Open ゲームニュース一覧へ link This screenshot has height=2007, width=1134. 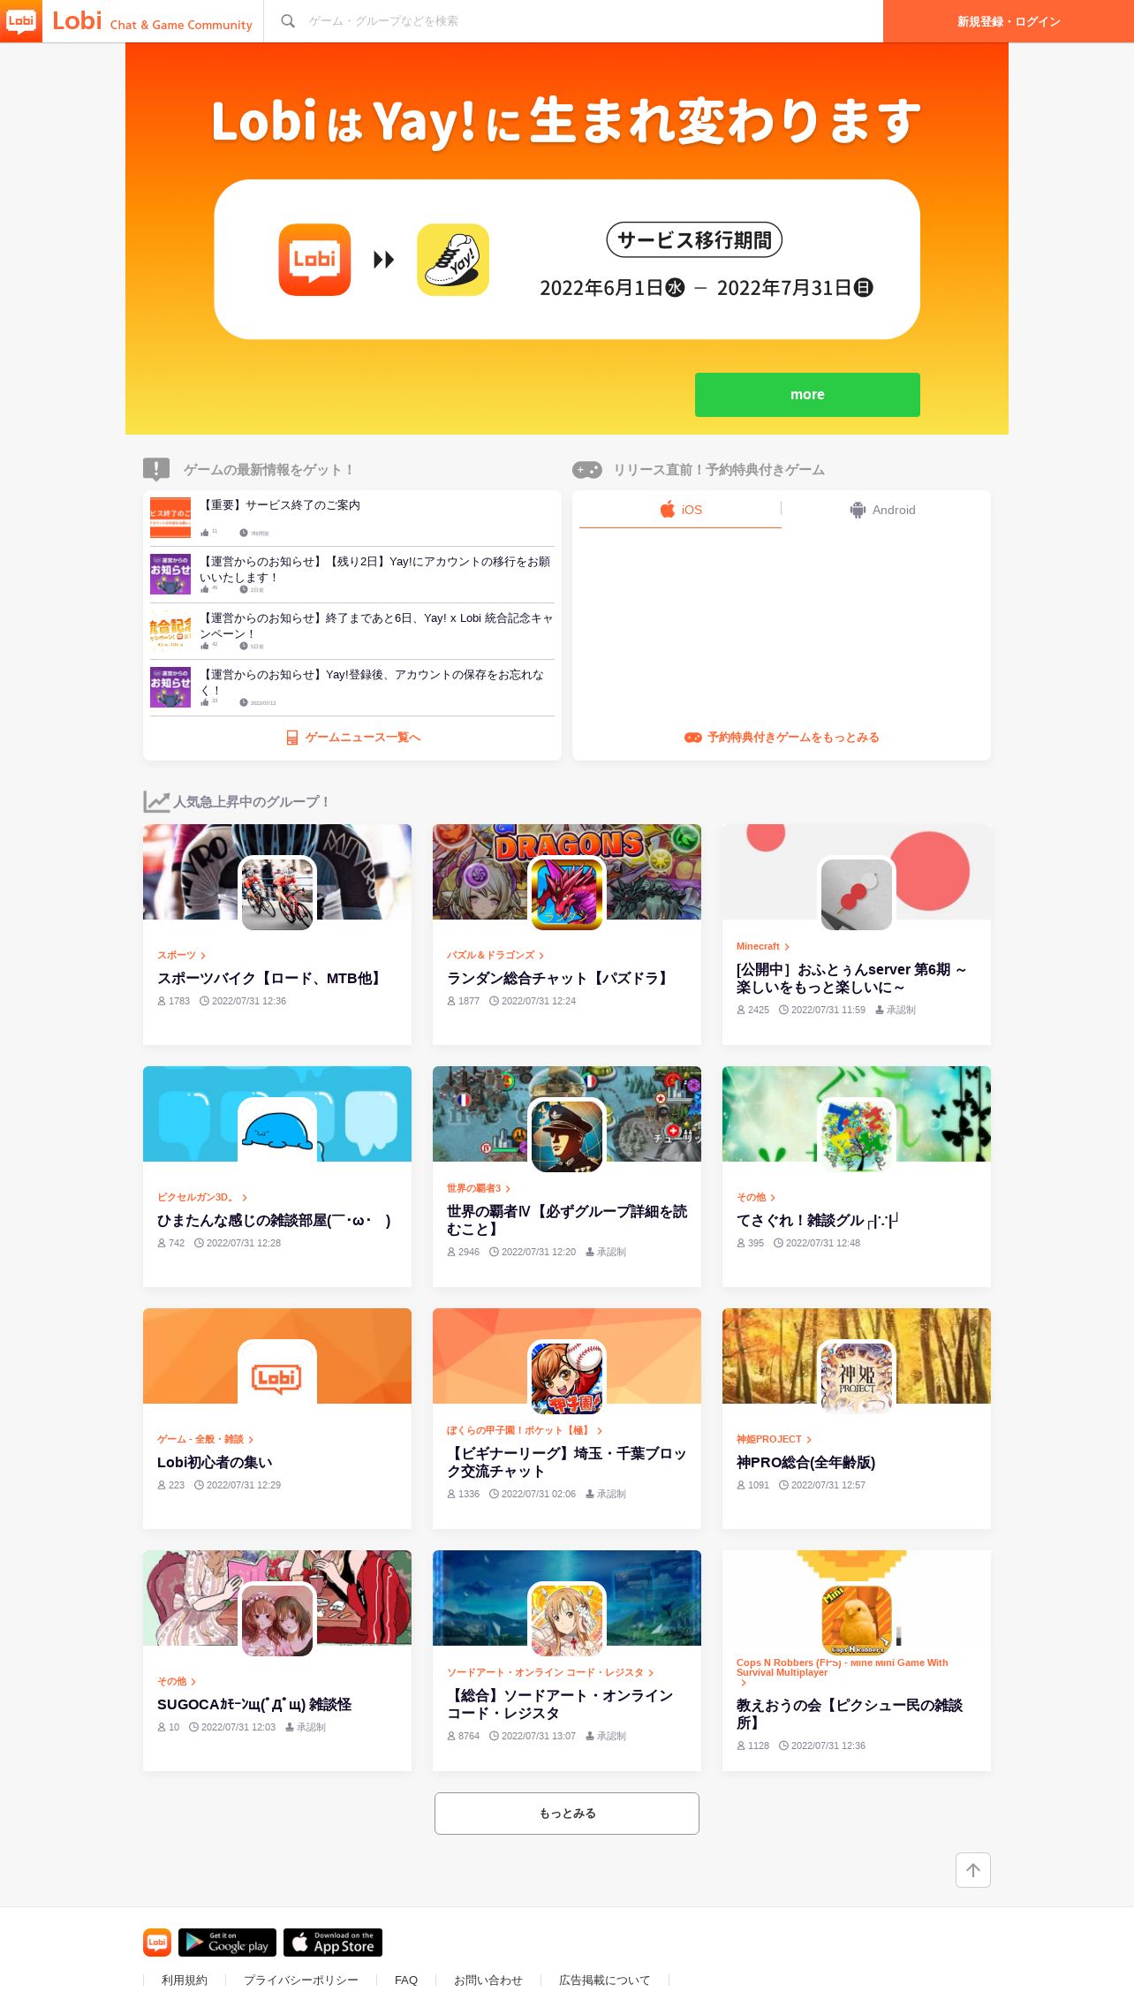[352, 738]
